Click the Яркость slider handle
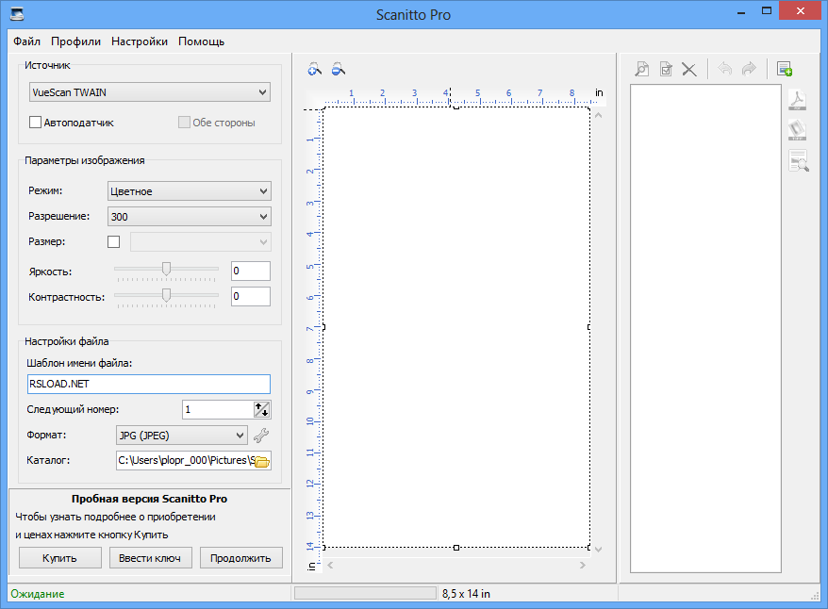 (x=166, y=270)
